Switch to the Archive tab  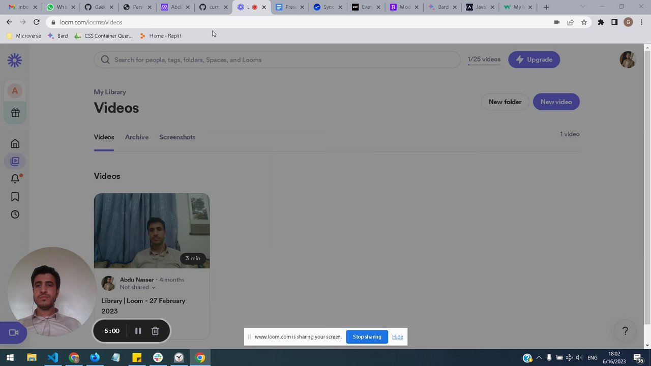click(137, 137)
